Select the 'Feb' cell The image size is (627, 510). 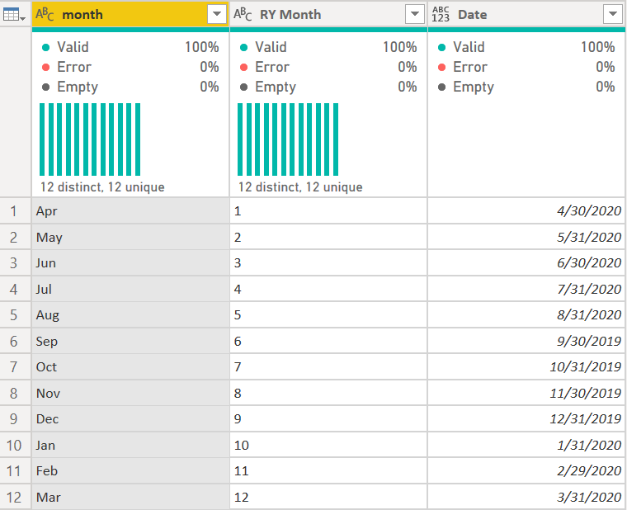130,470
